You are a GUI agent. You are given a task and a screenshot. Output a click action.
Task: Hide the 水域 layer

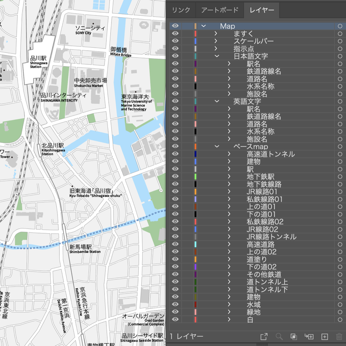pos(175,304)
